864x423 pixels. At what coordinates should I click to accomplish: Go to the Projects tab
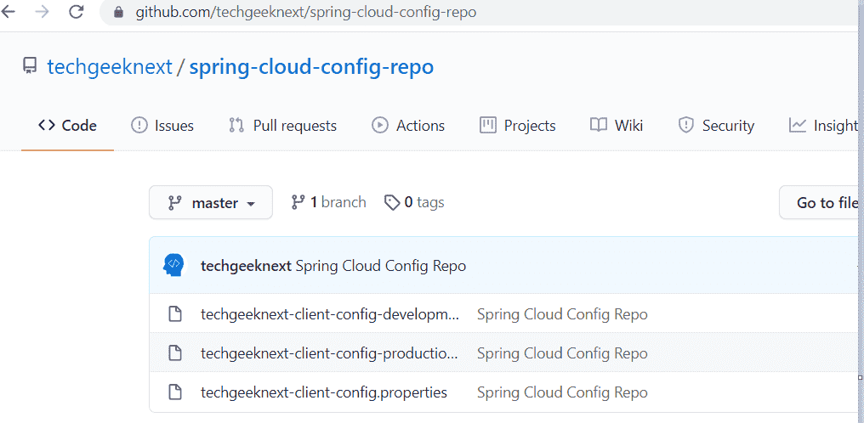518,126
